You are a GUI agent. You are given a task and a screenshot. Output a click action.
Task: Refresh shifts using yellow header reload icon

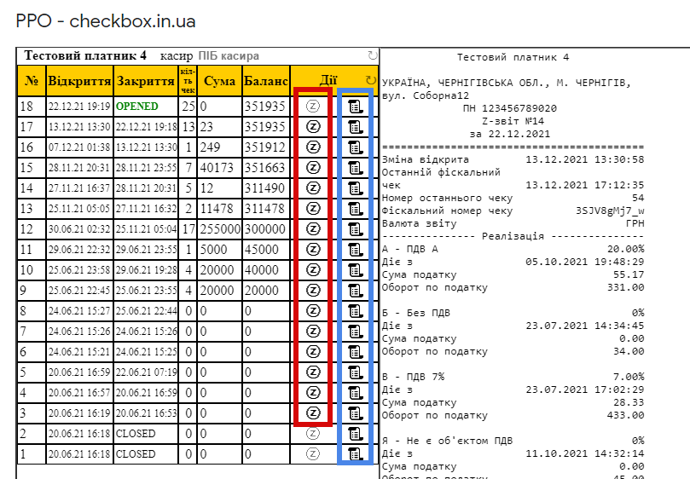tap(371, 80)
